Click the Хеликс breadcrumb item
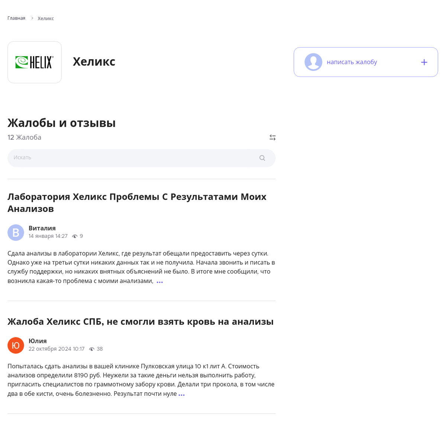 click(x=46, y=19)
